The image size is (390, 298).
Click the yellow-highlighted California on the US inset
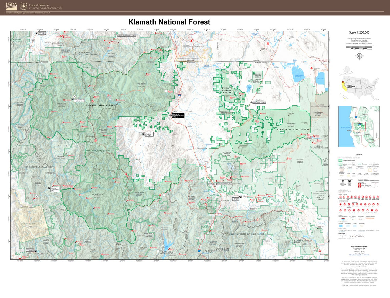(x=344, y=86)
